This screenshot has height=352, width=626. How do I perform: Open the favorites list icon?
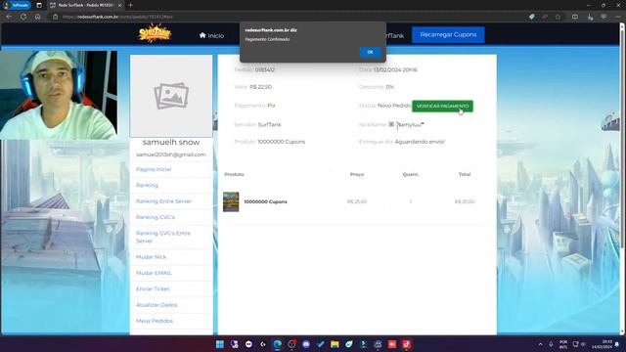click(590, 17)
